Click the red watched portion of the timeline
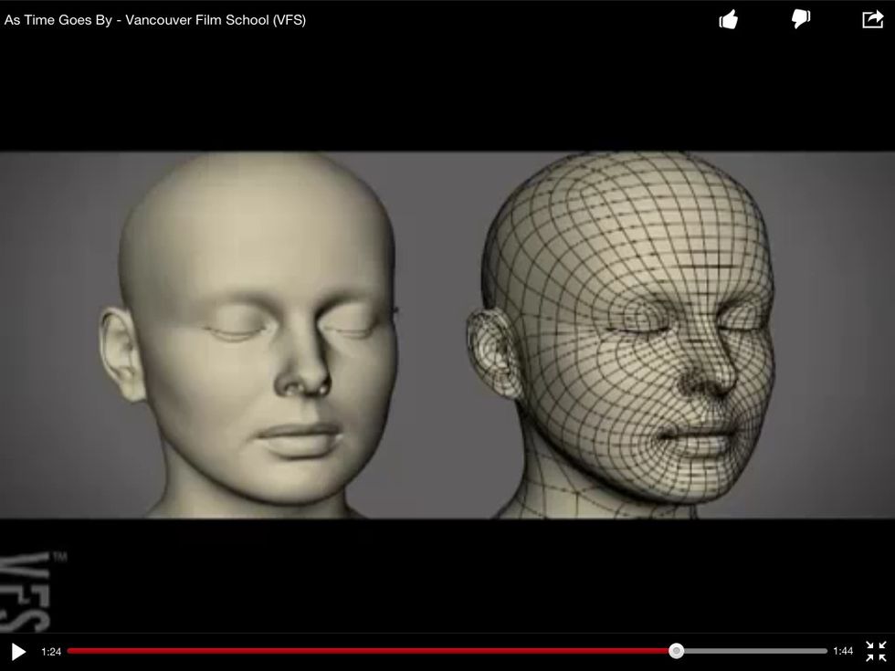 point(365,651)
